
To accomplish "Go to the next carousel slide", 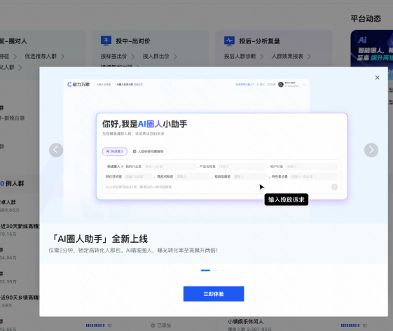I will click(x=371, y=150).
